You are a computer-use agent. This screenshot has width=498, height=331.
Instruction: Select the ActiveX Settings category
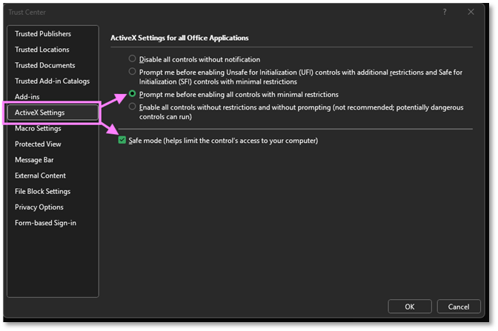point(39,113)
